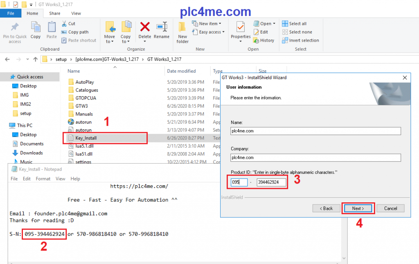The height and width of the screenshot is (264, 419).
Task: Open Documents in the navigation pane
Action: point(32,144)
